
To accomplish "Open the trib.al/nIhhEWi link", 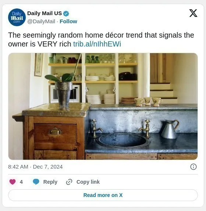I will click(97, 44).
